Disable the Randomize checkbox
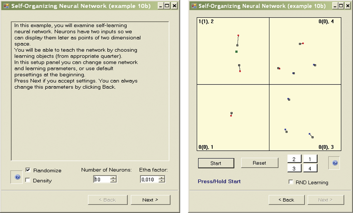 pyautogui.click(x=28, y=170)
